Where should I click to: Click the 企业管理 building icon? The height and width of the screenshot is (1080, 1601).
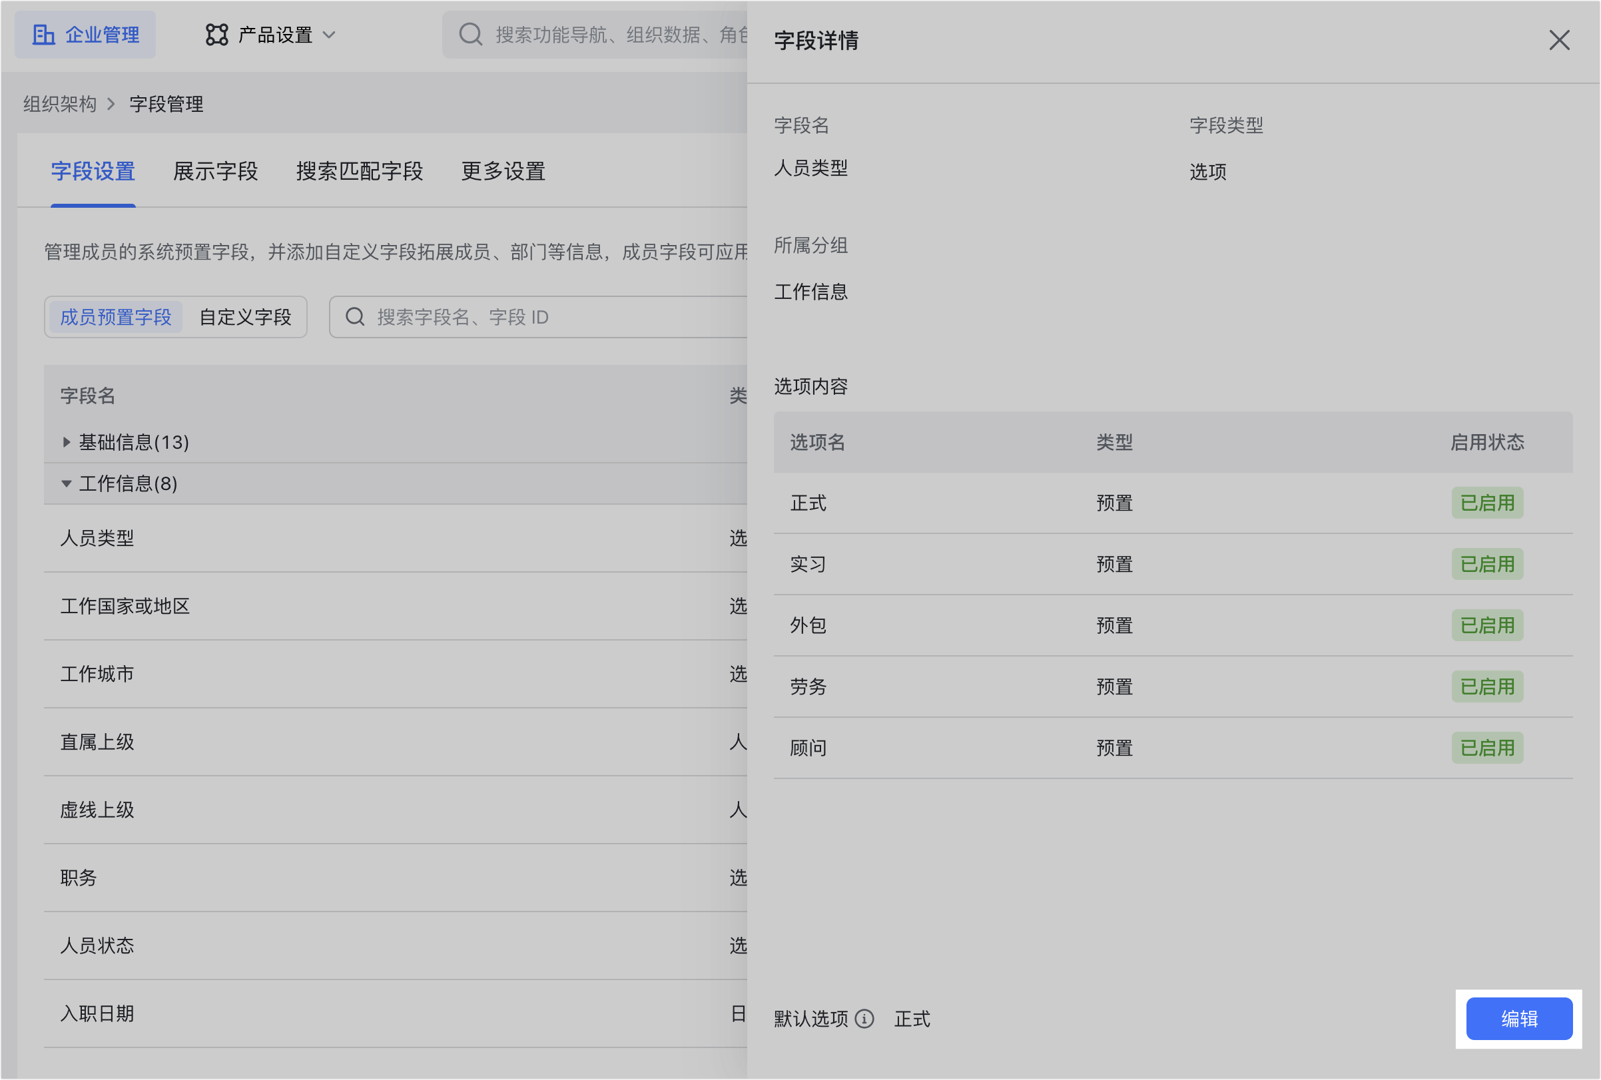[x=43, y=35]
